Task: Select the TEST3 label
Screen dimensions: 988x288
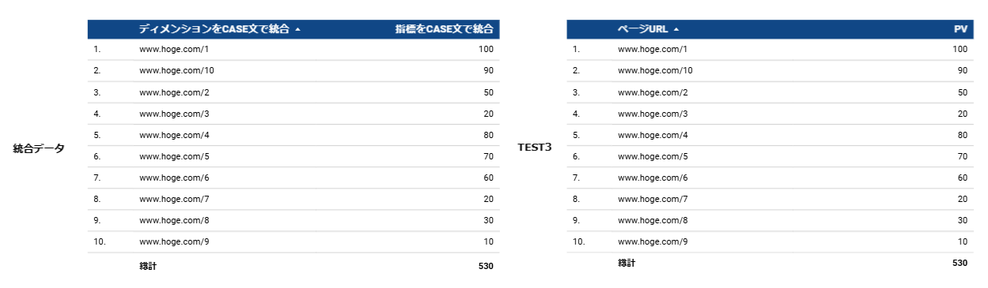Action: click(535, 148)
